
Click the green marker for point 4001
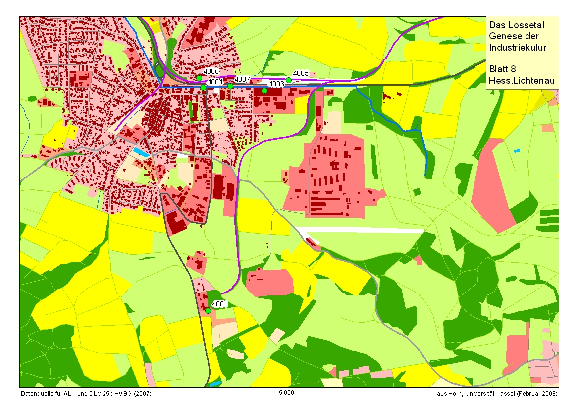click(208, 311)
